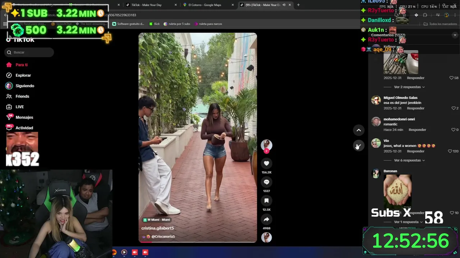Open the ruleta para narcos bookmark
This screenshot has height=258, width=460.
point(208,24)
